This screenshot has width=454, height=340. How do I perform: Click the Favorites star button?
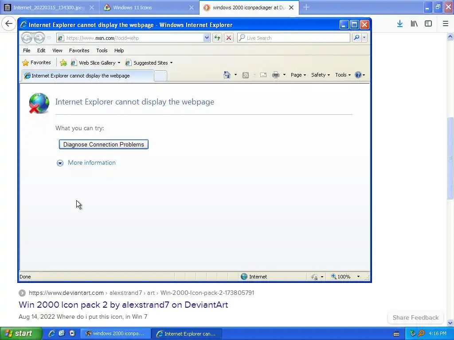(x=36, y=62)
